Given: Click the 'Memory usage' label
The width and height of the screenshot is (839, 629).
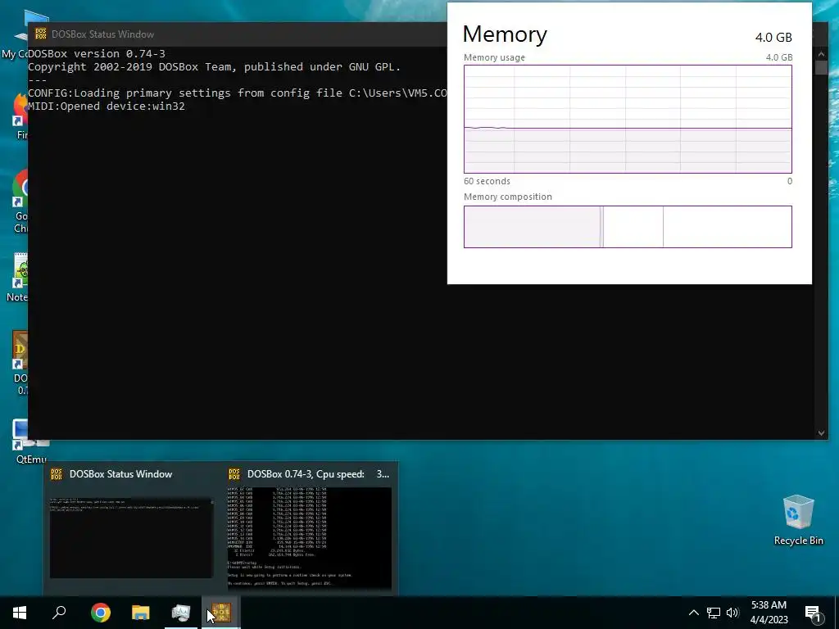Looking at the screenshot, I should click(494, 58).
